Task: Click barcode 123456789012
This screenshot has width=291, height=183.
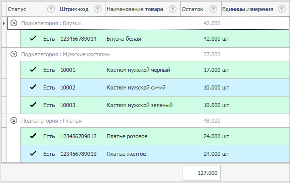Action: 78,136
